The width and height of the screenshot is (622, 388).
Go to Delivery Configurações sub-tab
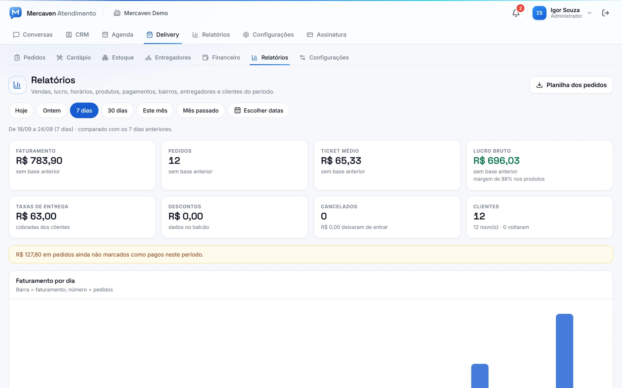click(324, 57)
